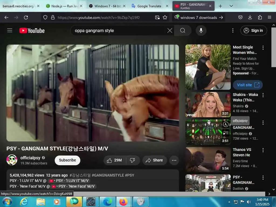Open the Pocket save icon
This screenshot has height=207, width=276.
pos(240,18)
